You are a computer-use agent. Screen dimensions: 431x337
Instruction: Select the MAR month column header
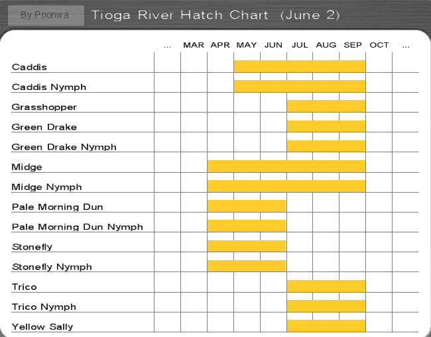(x=194, y=45)
